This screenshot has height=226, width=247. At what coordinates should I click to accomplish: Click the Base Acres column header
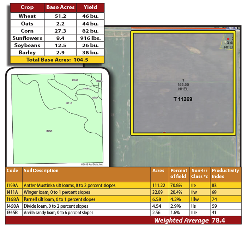pos(60,7)
